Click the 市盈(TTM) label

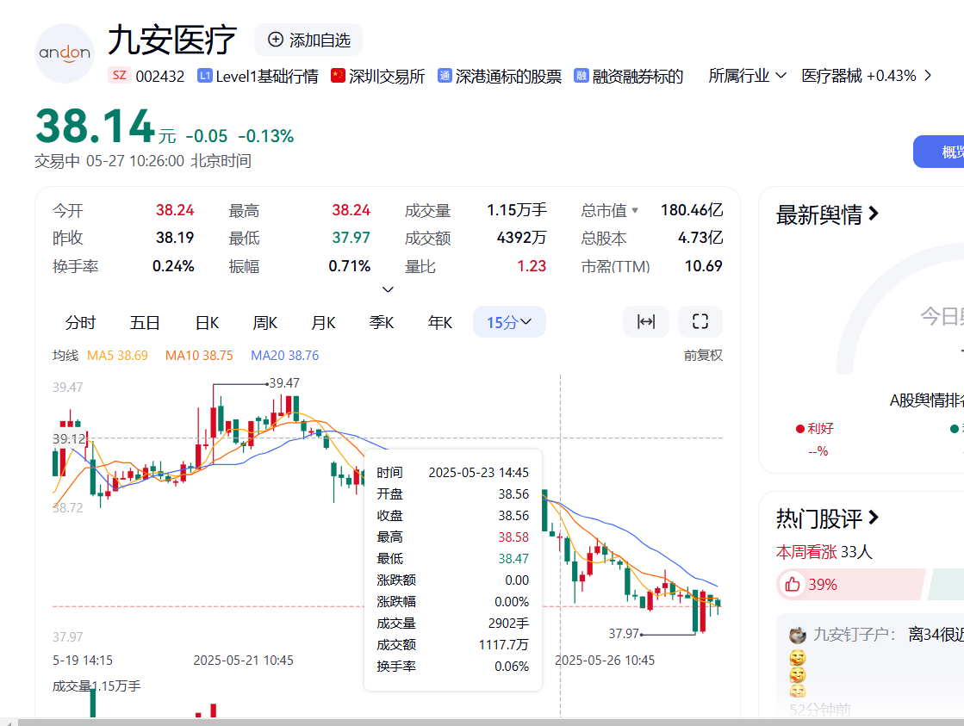coord(615,266)
